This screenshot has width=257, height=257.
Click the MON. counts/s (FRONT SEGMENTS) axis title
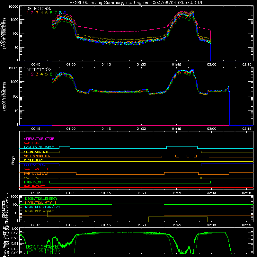coord(3,34)
